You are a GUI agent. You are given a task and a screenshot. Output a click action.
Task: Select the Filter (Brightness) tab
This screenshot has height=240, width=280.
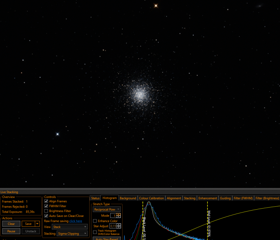(267, 198)
